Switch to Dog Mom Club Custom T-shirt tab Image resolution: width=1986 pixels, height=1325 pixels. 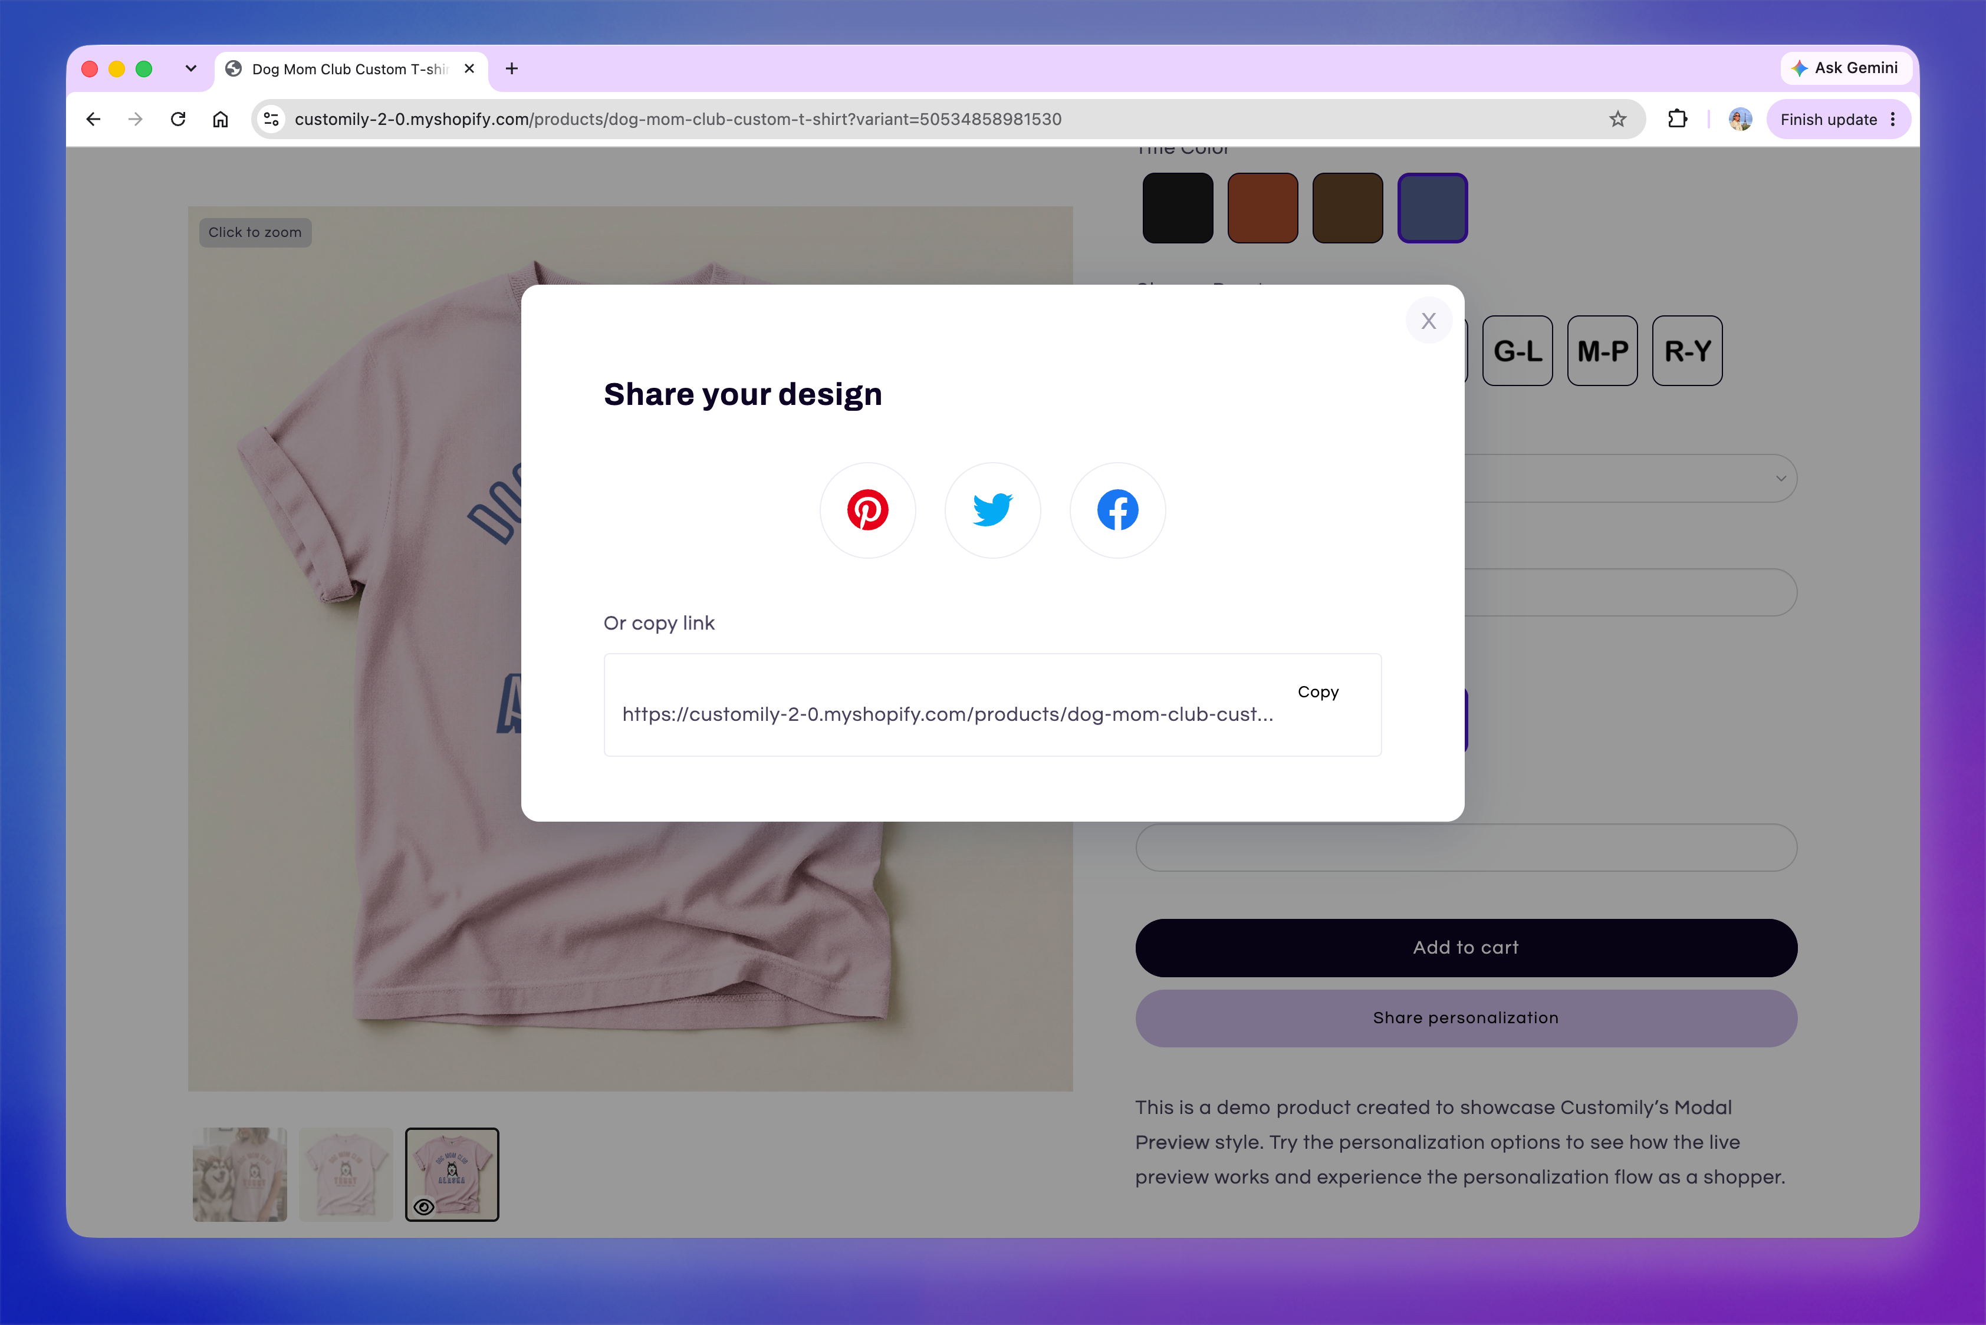coord(350,68)
